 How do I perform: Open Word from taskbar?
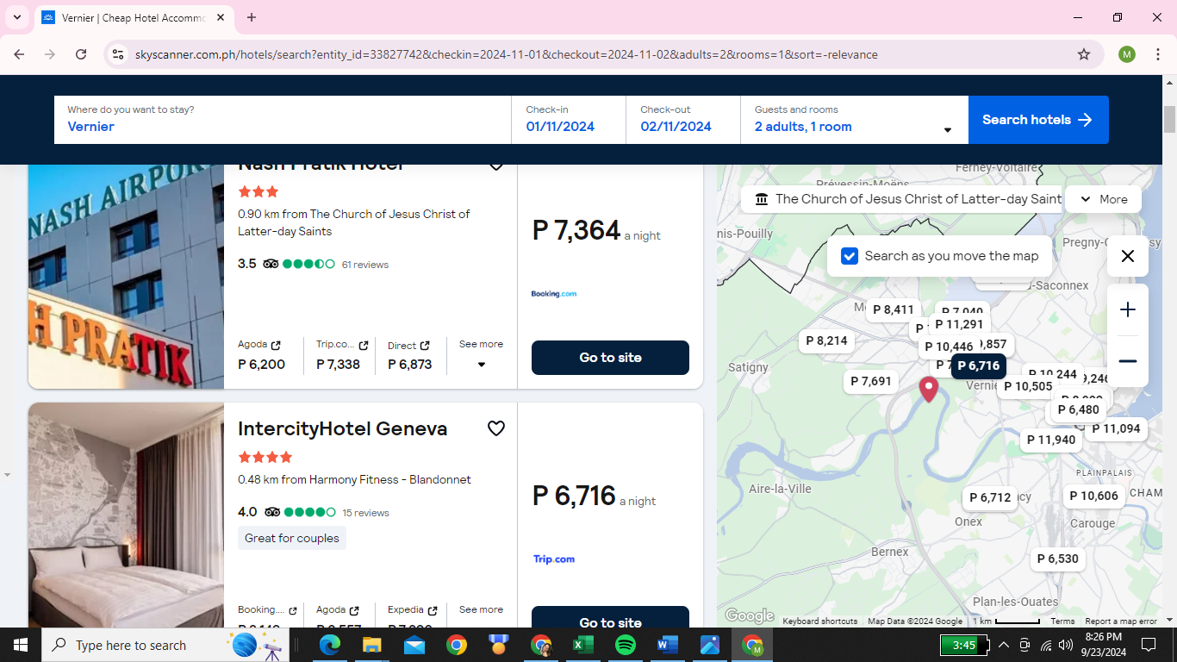(x=668, y=645)
